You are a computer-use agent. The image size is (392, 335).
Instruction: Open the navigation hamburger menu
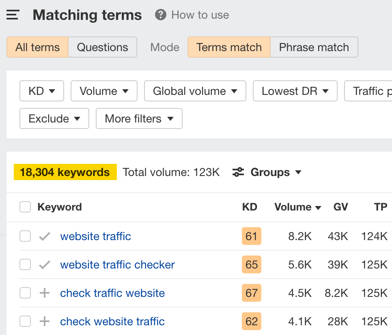coord(12,15)
